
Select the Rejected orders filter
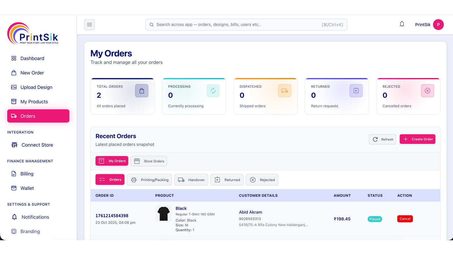coord(262,180)
